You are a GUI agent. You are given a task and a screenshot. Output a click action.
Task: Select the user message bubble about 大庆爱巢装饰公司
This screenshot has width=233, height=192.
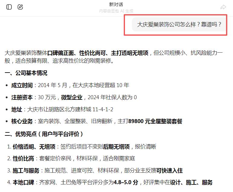click(179, 24)
